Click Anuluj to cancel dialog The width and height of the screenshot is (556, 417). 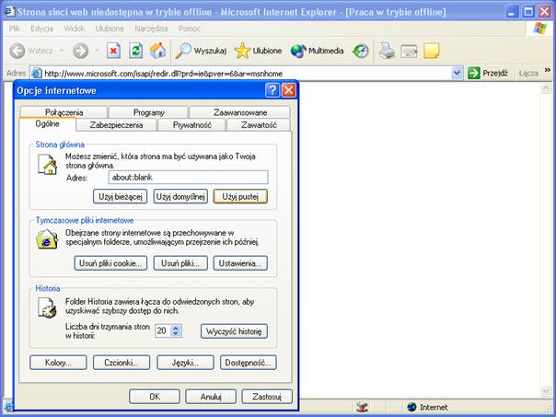click(x=211, y=397)
